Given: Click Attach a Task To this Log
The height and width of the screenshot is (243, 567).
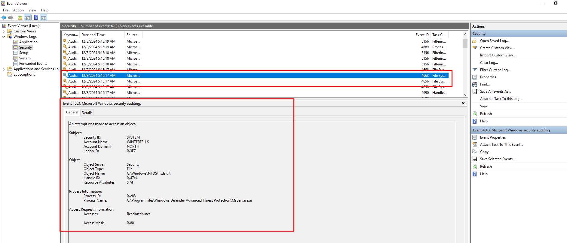Looking at the screenshot, I should coord(501,99).
